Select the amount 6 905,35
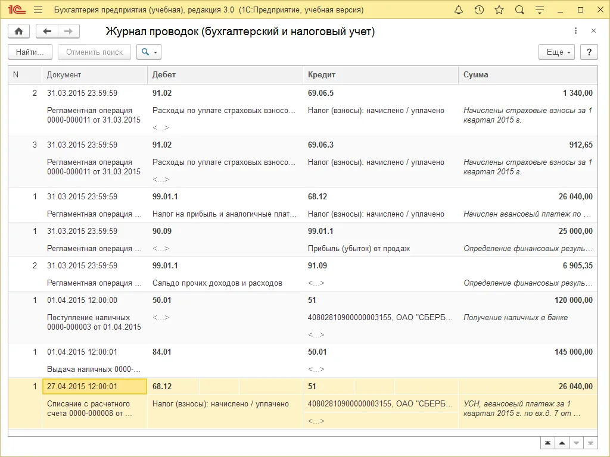The image size is (610, 457). point(578,266)
